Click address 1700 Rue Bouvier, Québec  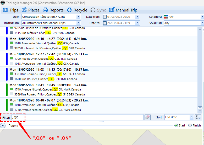pos(46,59)
